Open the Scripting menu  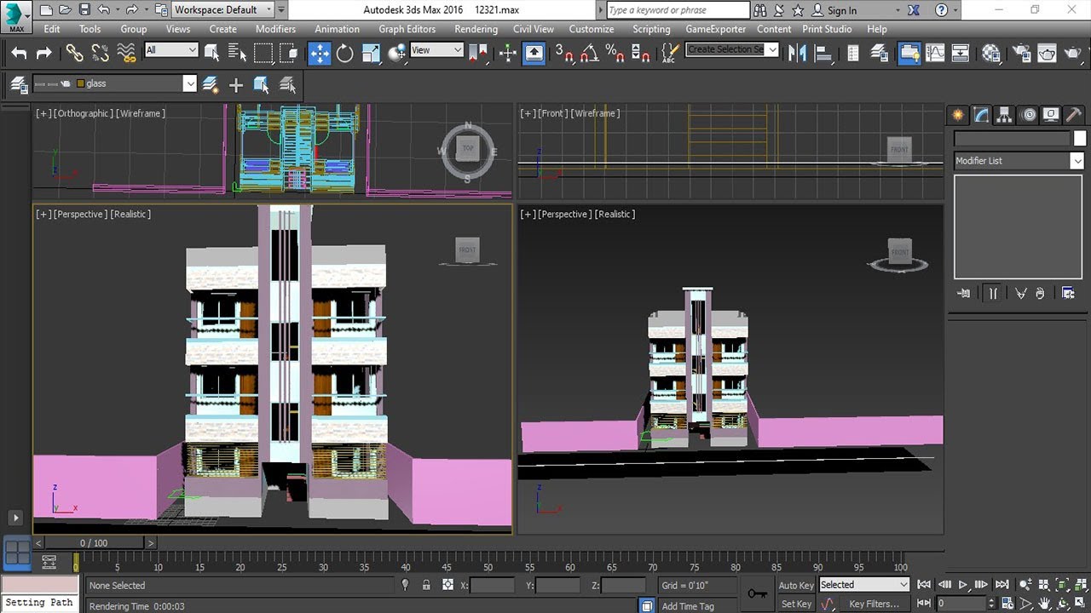[x=651, y=29]
